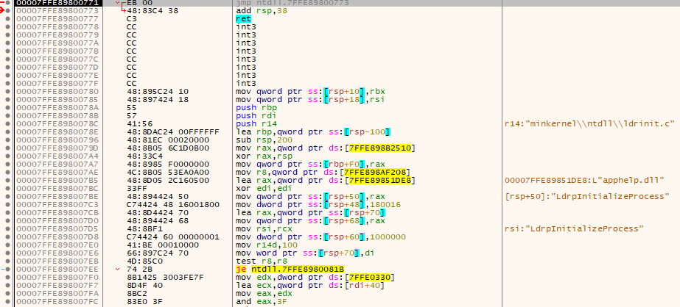Screen dimensions: 680x307
Task: Click instruction referencing 7FFE898AF208
Action: coord(323,173)
